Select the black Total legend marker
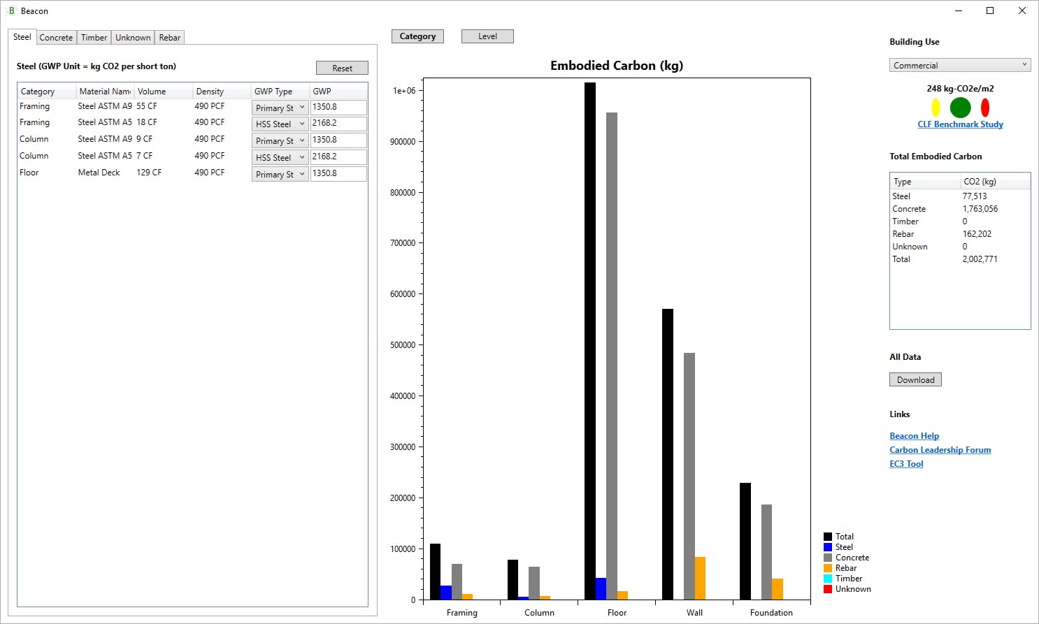Image resolution: width=1039 pixels, height=624 pixels. (827, 536)
